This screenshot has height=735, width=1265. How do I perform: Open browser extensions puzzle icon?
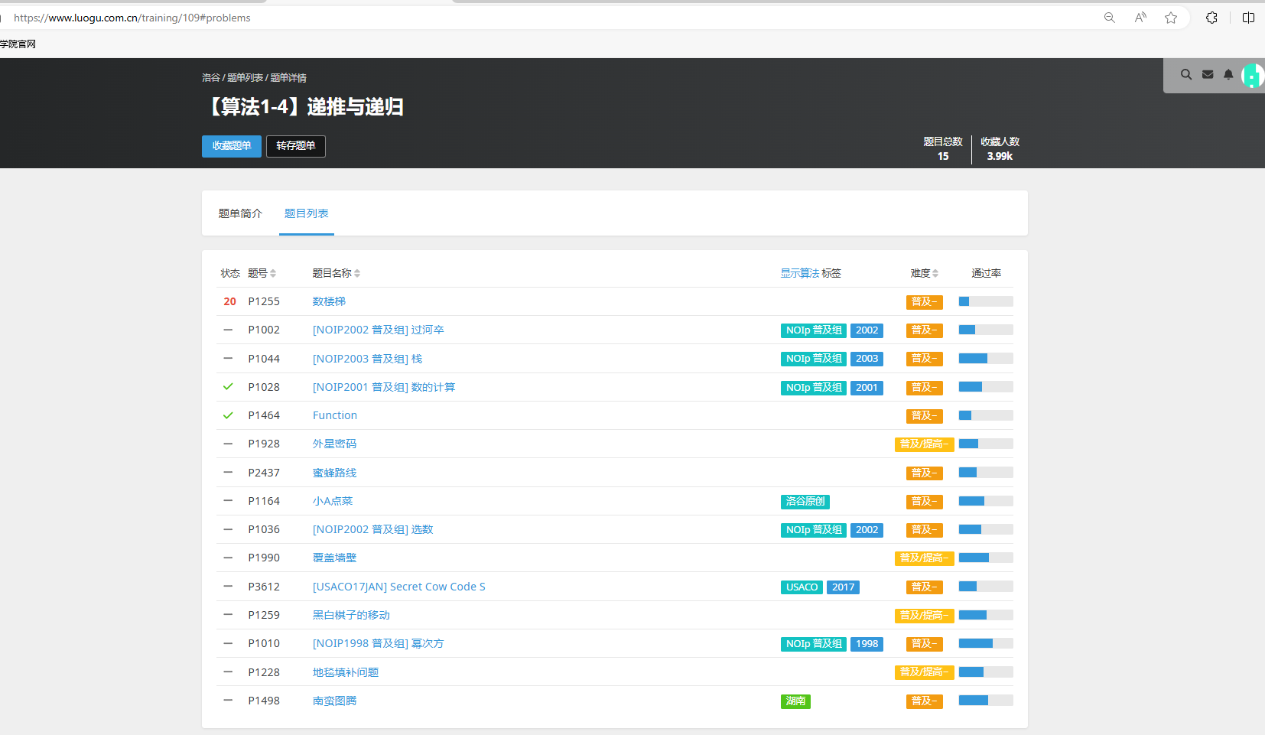click(x=1211, y=18)
